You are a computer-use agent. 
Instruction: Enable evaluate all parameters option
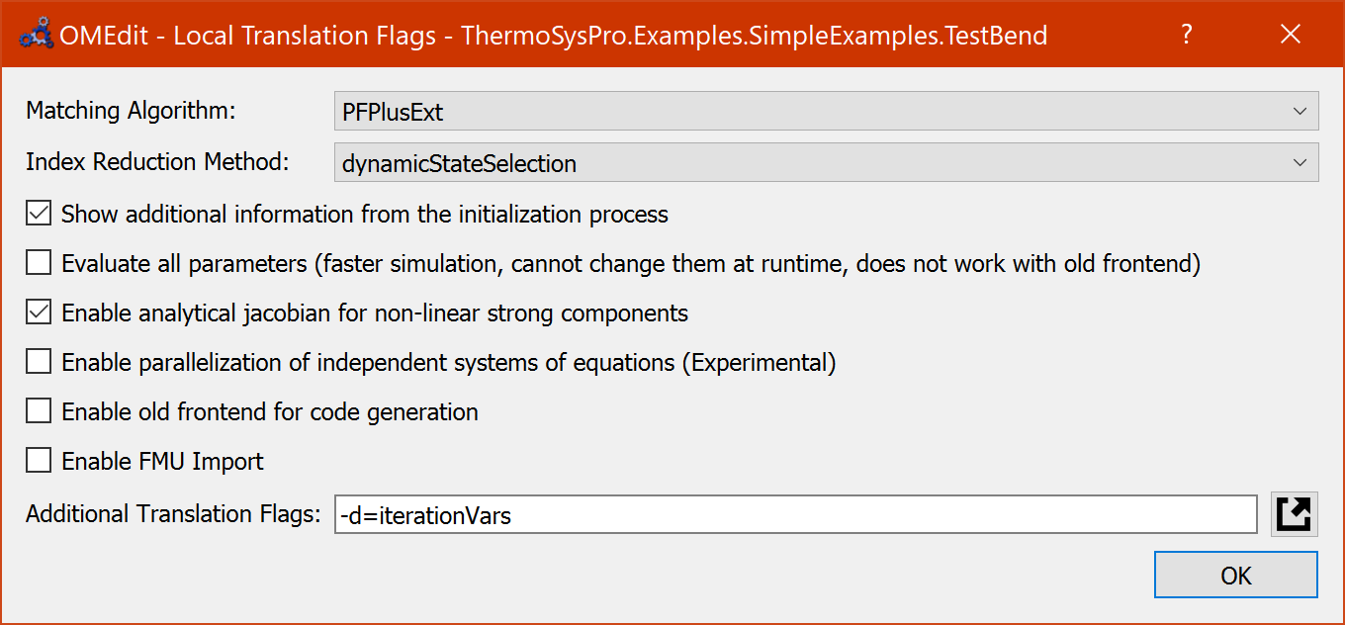point(38,262)
